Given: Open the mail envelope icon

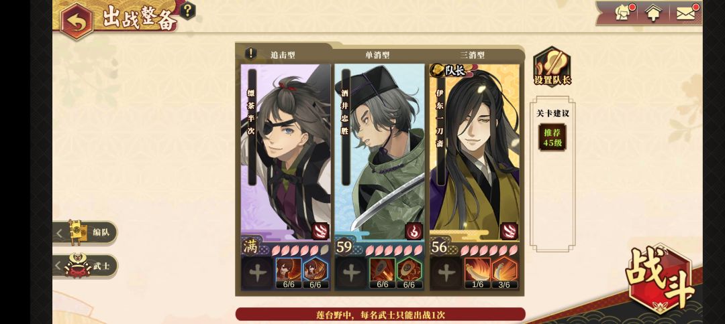Looking at the screenshot, I should (x=687, y=13).
